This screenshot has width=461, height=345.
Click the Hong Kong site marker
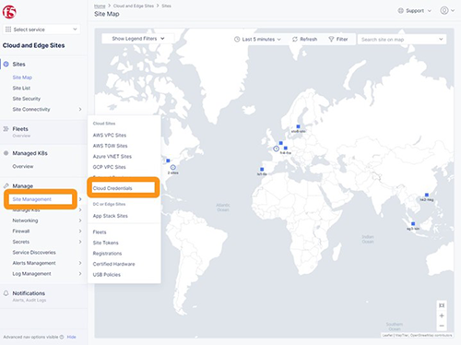pyautogui.click(x=427, y=195)
